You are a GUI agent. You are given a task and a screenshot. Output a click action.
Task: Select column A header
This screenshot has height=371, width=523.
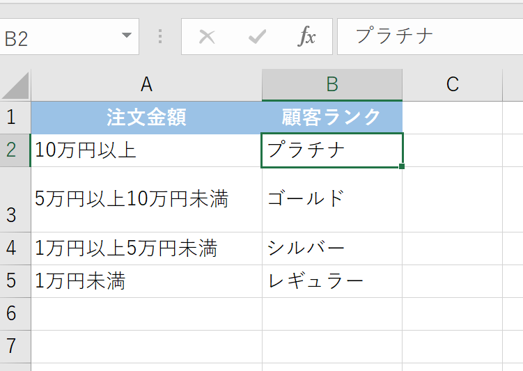coord(146,85)
